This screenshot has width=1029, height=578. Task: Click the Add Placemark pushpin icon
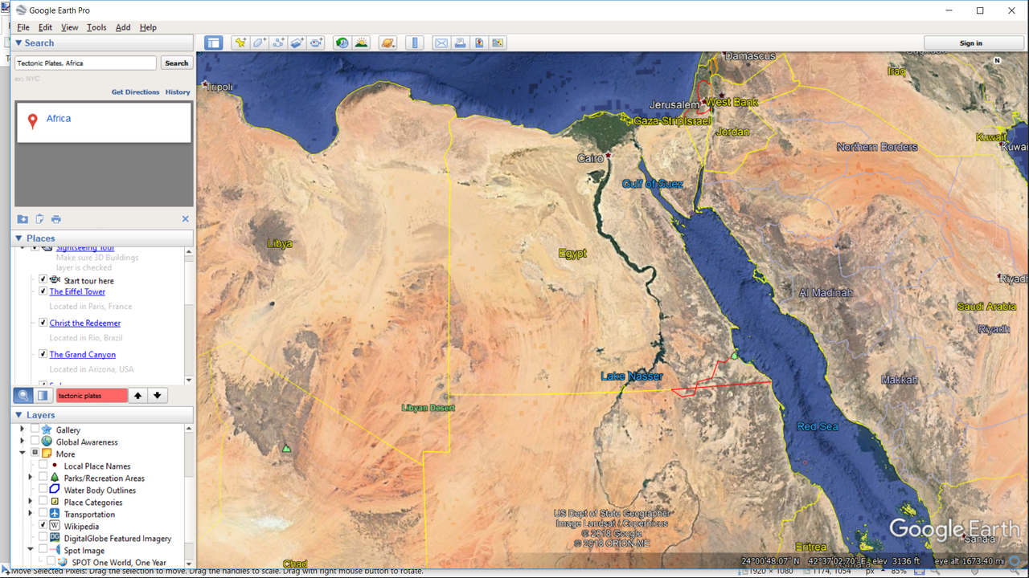(240, 43)
